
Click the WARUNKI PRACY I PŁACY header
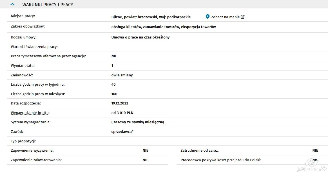click(x=48, y=4)
